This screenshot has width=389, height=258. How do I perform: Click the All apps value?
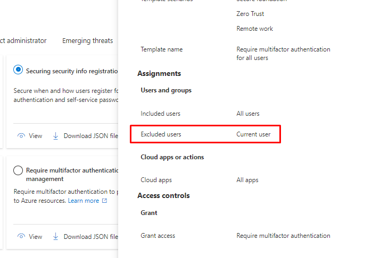[247, 180]
